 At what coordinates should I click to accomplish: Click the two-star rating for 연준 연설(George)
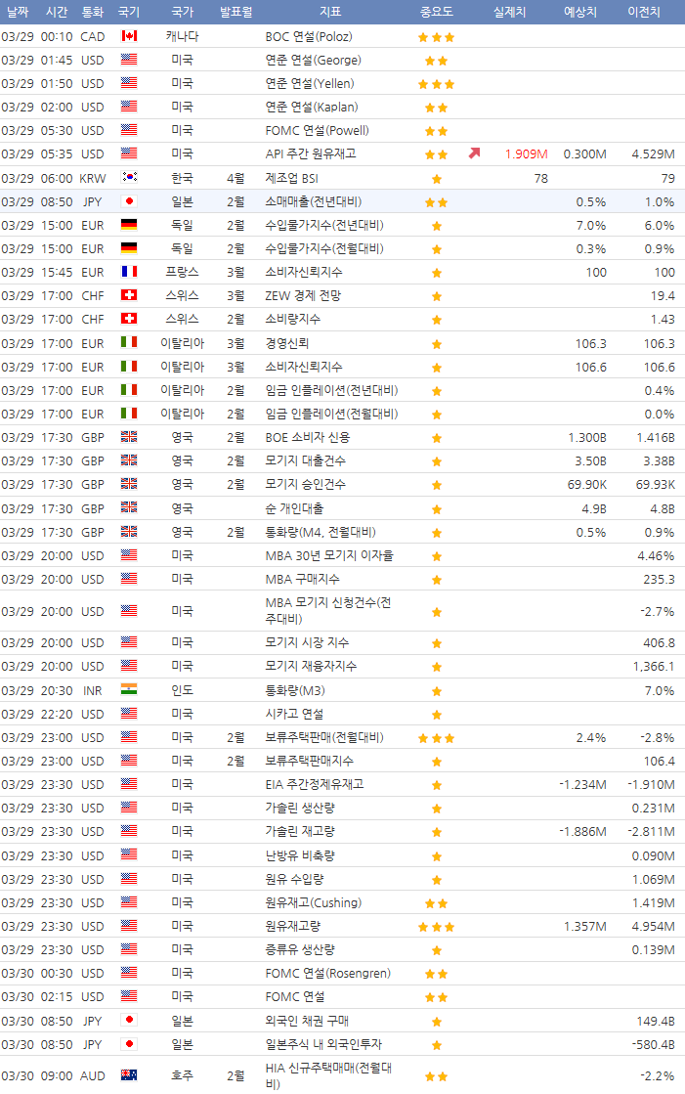437,61
